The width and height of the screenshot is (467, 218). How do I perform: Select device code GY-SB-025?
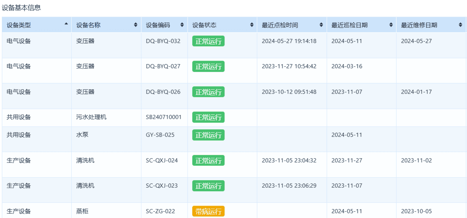point(160,135)
